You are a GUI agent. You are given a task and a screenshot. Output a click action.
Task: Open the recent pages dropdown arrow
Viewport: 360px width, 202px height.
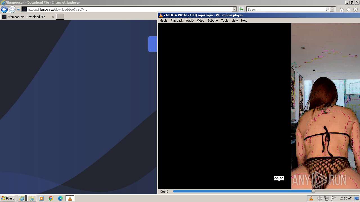coord(18,9)
